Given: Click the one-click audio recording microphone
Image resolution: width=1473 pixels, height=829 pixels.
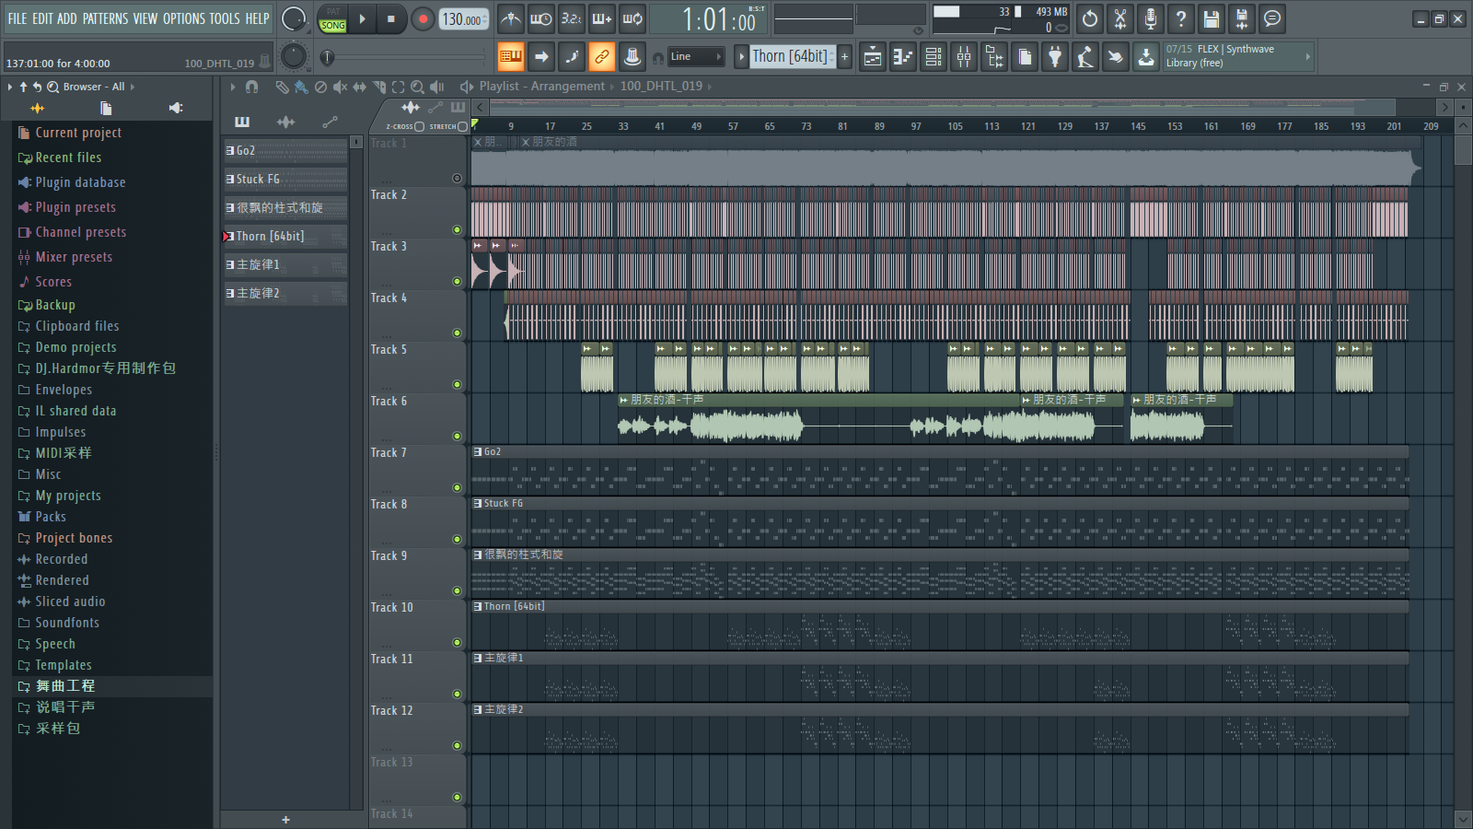Looking at the screenshot, I should [1151, 18].
